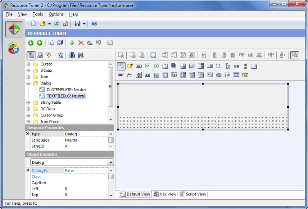Click the resource tree vertical scrollbar thumb
308x209 pixels.
click(x=110, y=87)
